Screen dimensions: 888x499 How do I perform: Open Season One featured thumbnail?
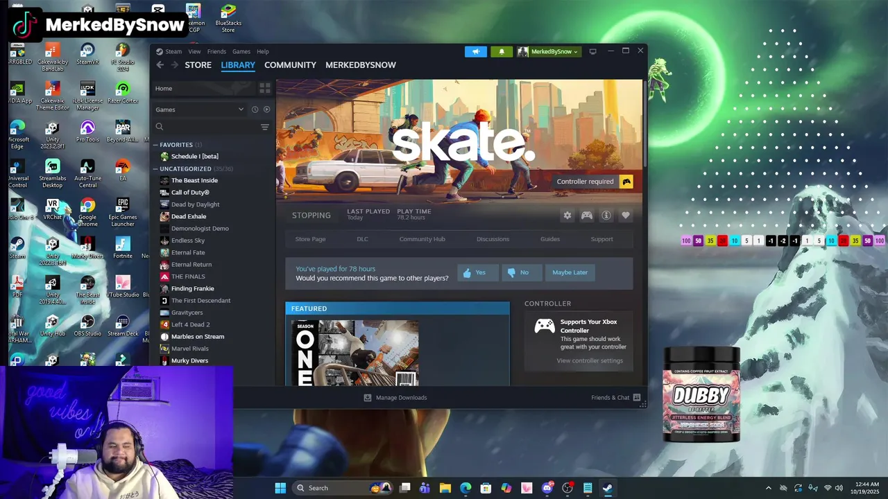click(x=355, y=353)
